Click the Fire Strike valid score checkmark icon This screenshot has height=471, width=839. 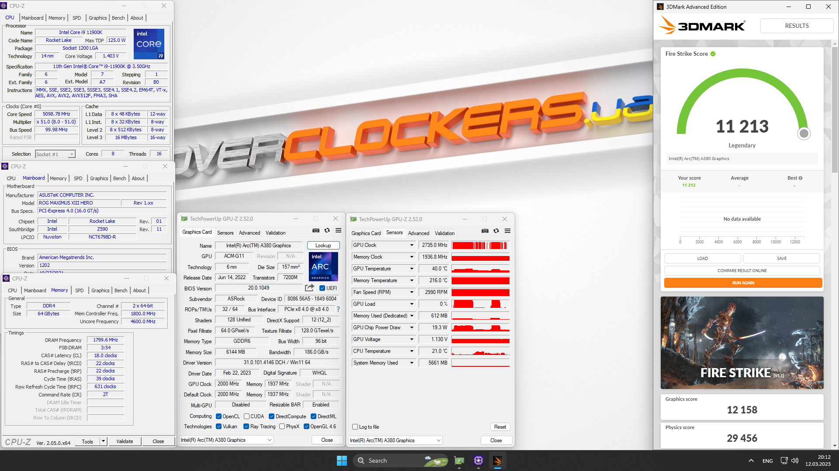(x=713, y=54)
